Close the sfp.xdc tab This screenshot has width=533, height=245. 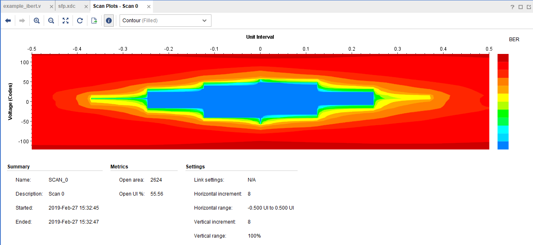pos(86,7)
